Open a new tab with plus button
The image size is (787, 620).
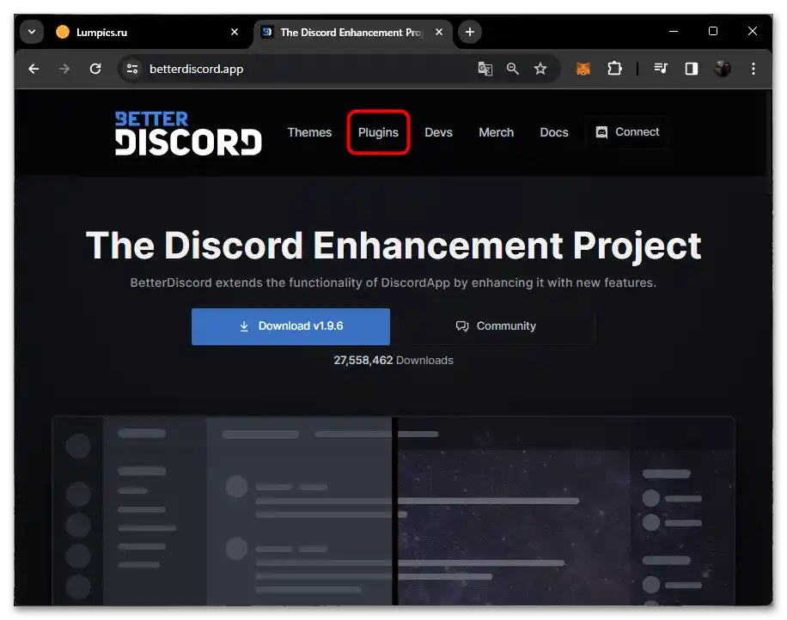click(x=470, y=32)
